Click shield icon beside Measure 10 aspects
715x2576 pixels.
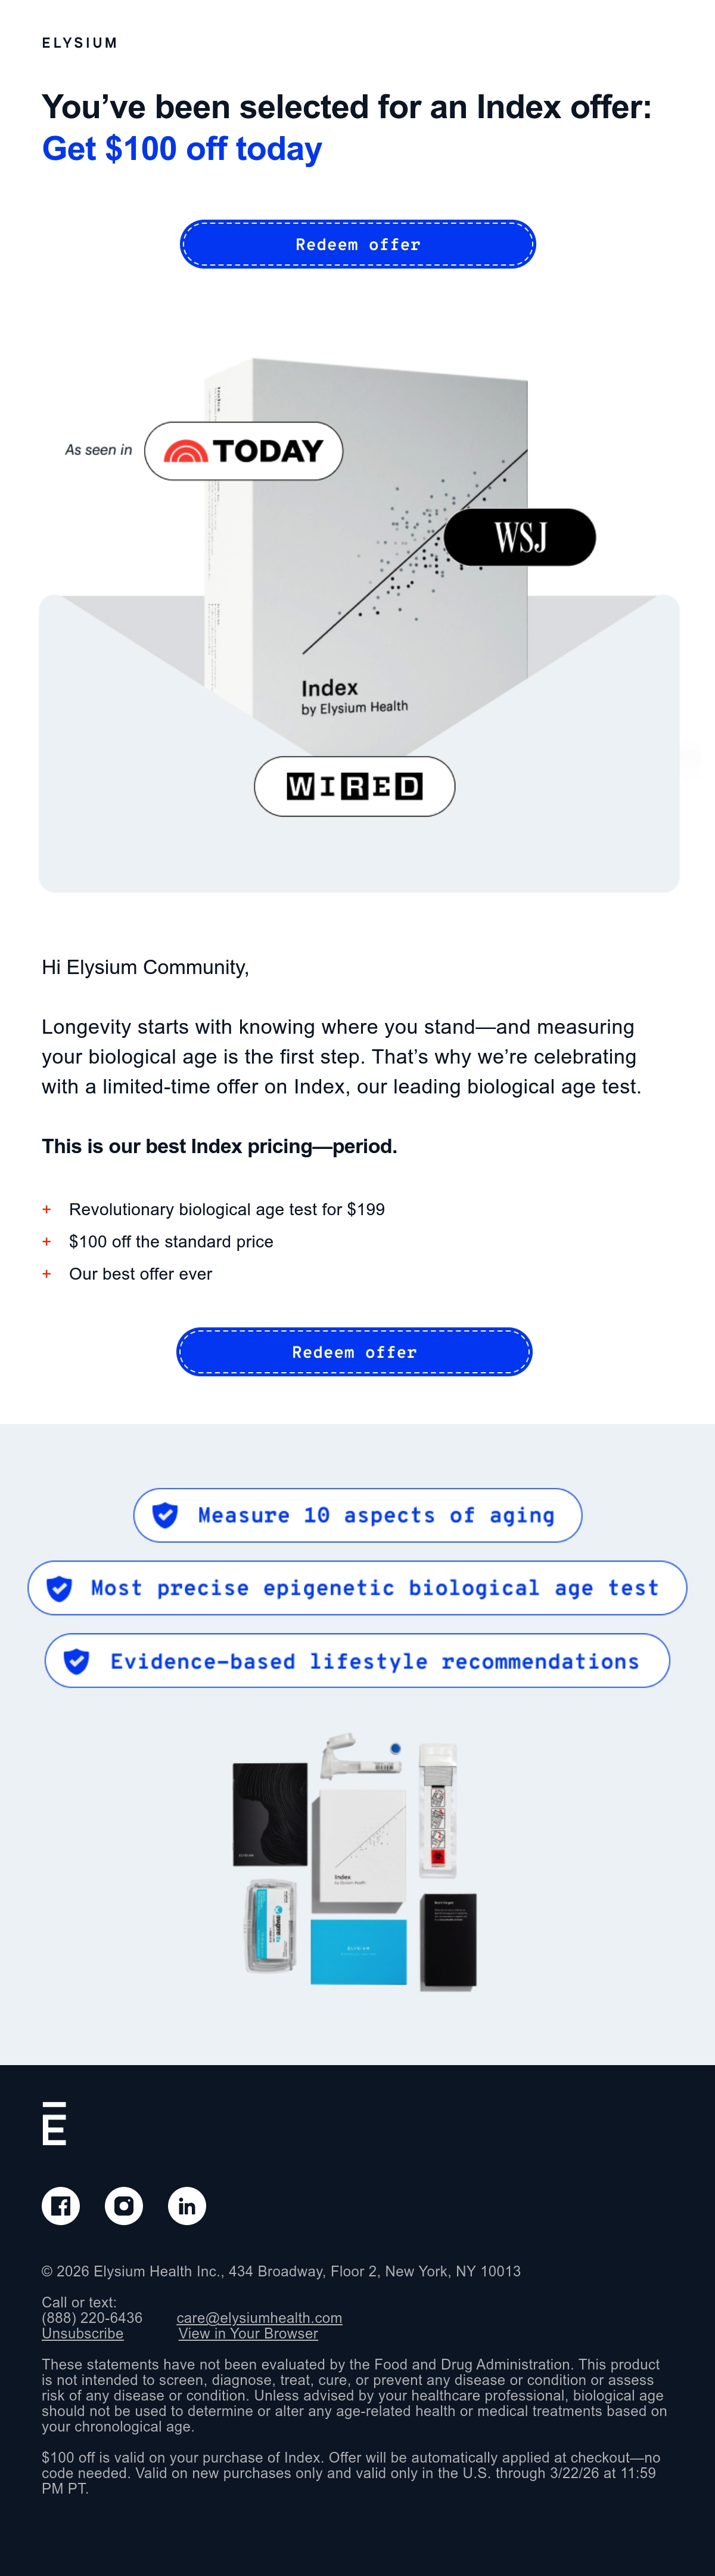pyautogui.click(x=166, y=1515)
